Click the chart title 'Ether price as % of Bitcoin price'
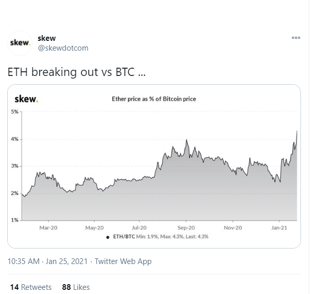 pyautogui.click(x=154, y=99)
